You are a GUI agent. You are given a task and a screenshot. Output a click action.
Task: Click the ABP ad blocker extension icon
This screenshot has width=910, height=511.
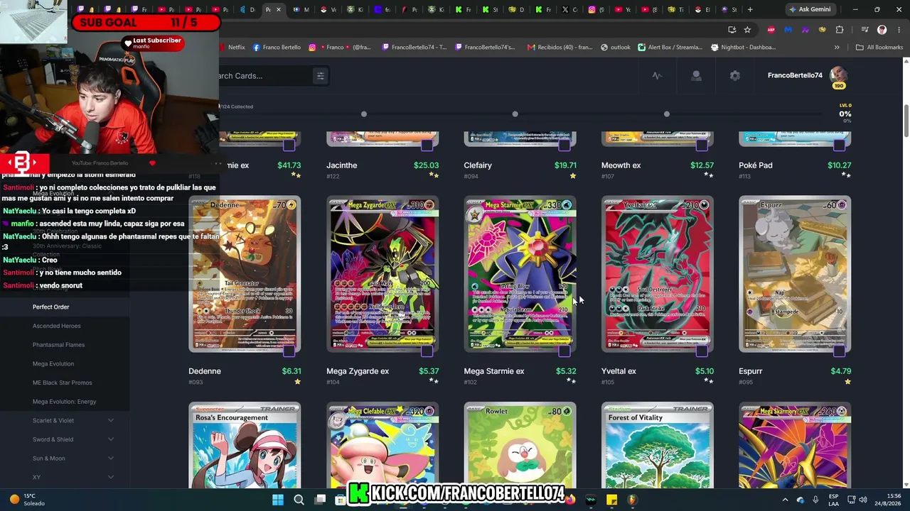click(771, 30)
